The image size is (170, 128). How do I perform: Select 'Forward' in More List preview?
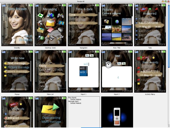click(52, 74)
